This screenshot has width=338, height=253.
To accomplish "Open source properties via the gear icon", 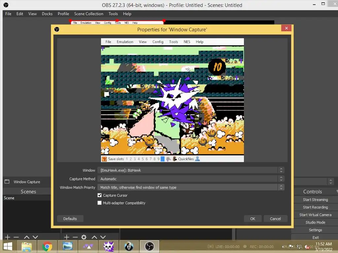I will coord(84,237).
